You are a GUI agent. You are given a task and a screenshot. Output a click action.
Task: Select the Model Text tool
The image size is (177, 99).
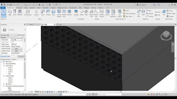[92, 13]
